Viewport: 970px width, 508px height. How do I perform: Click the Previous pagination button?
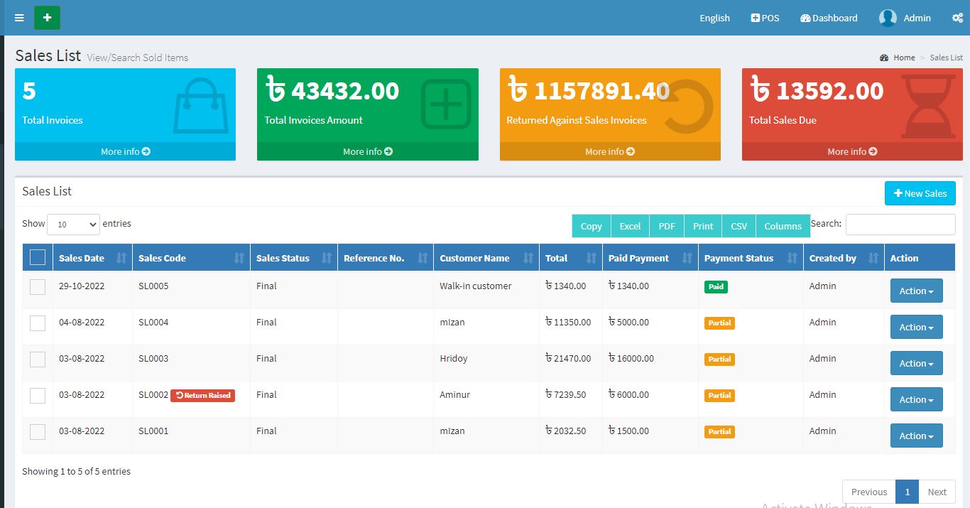tap(869, 492)
